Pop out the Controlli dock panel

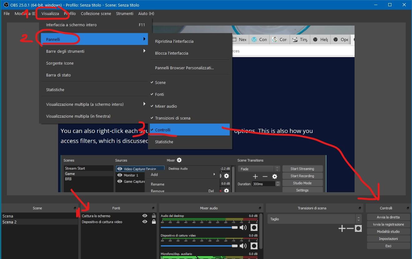point(408,208)
